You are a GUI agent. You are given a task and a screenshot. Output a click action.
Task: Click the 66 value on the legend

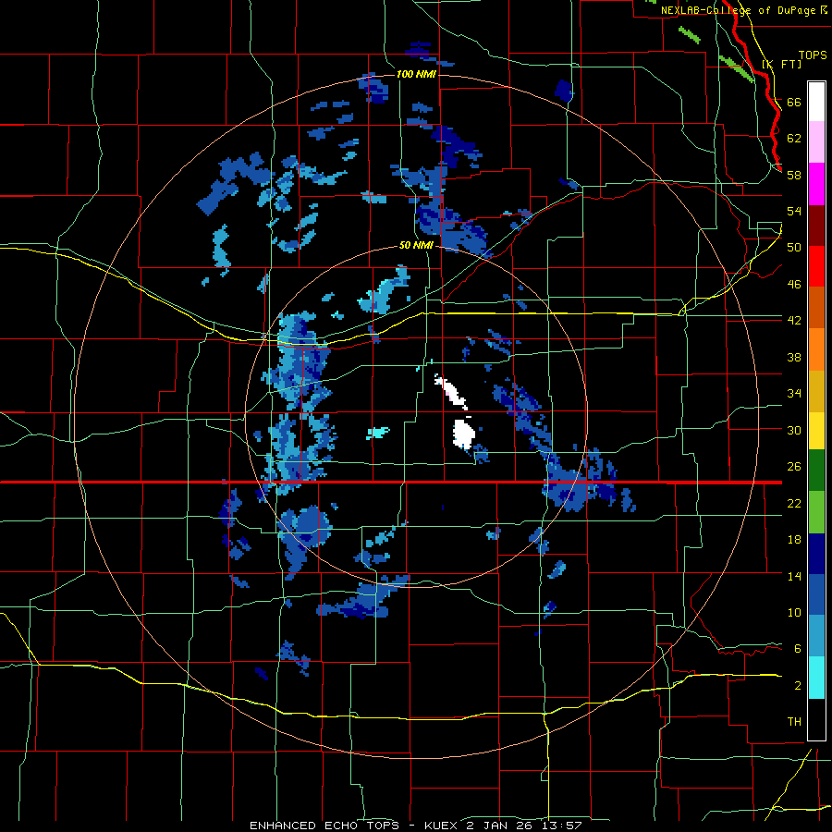click(794, 103)
